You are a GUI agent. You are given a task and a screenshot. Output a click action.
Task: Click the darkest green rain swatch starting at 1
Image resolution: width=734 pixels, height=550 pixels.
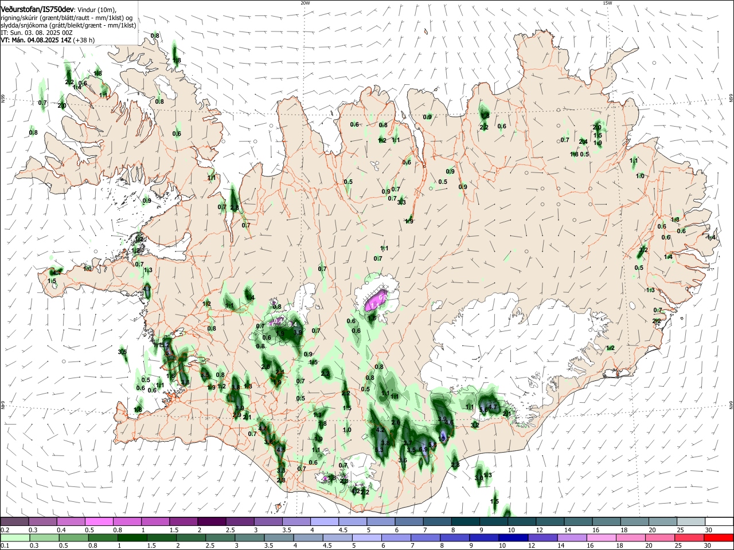[132, 537]
